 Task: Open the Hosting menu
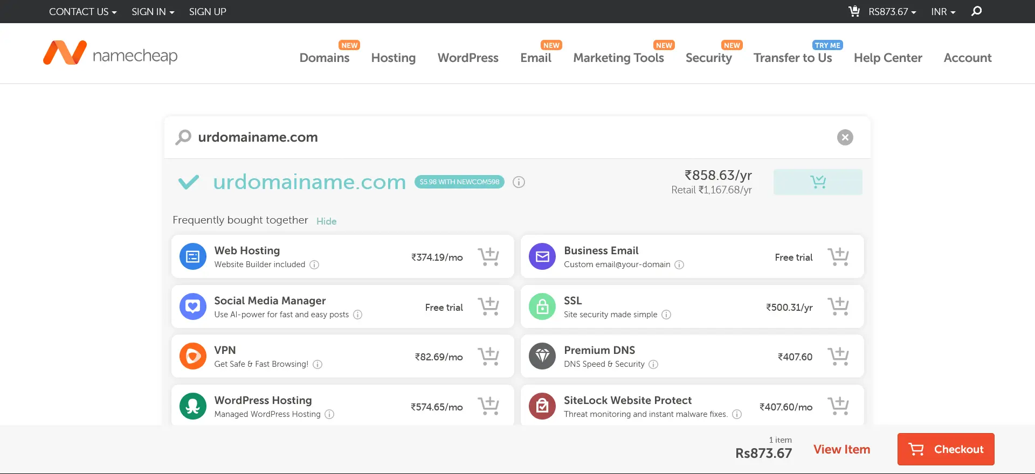point(394,58)
